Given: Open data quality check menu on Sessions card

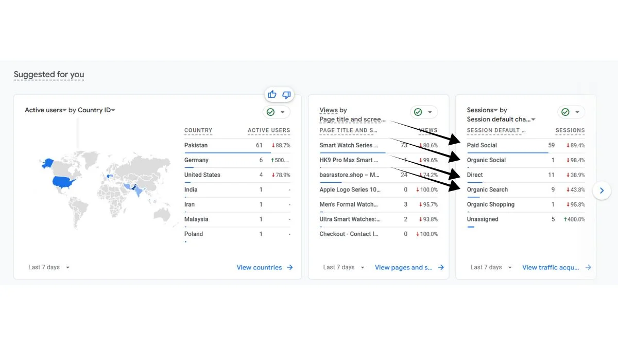Looking at the screenshot, I should click(571, 112).
